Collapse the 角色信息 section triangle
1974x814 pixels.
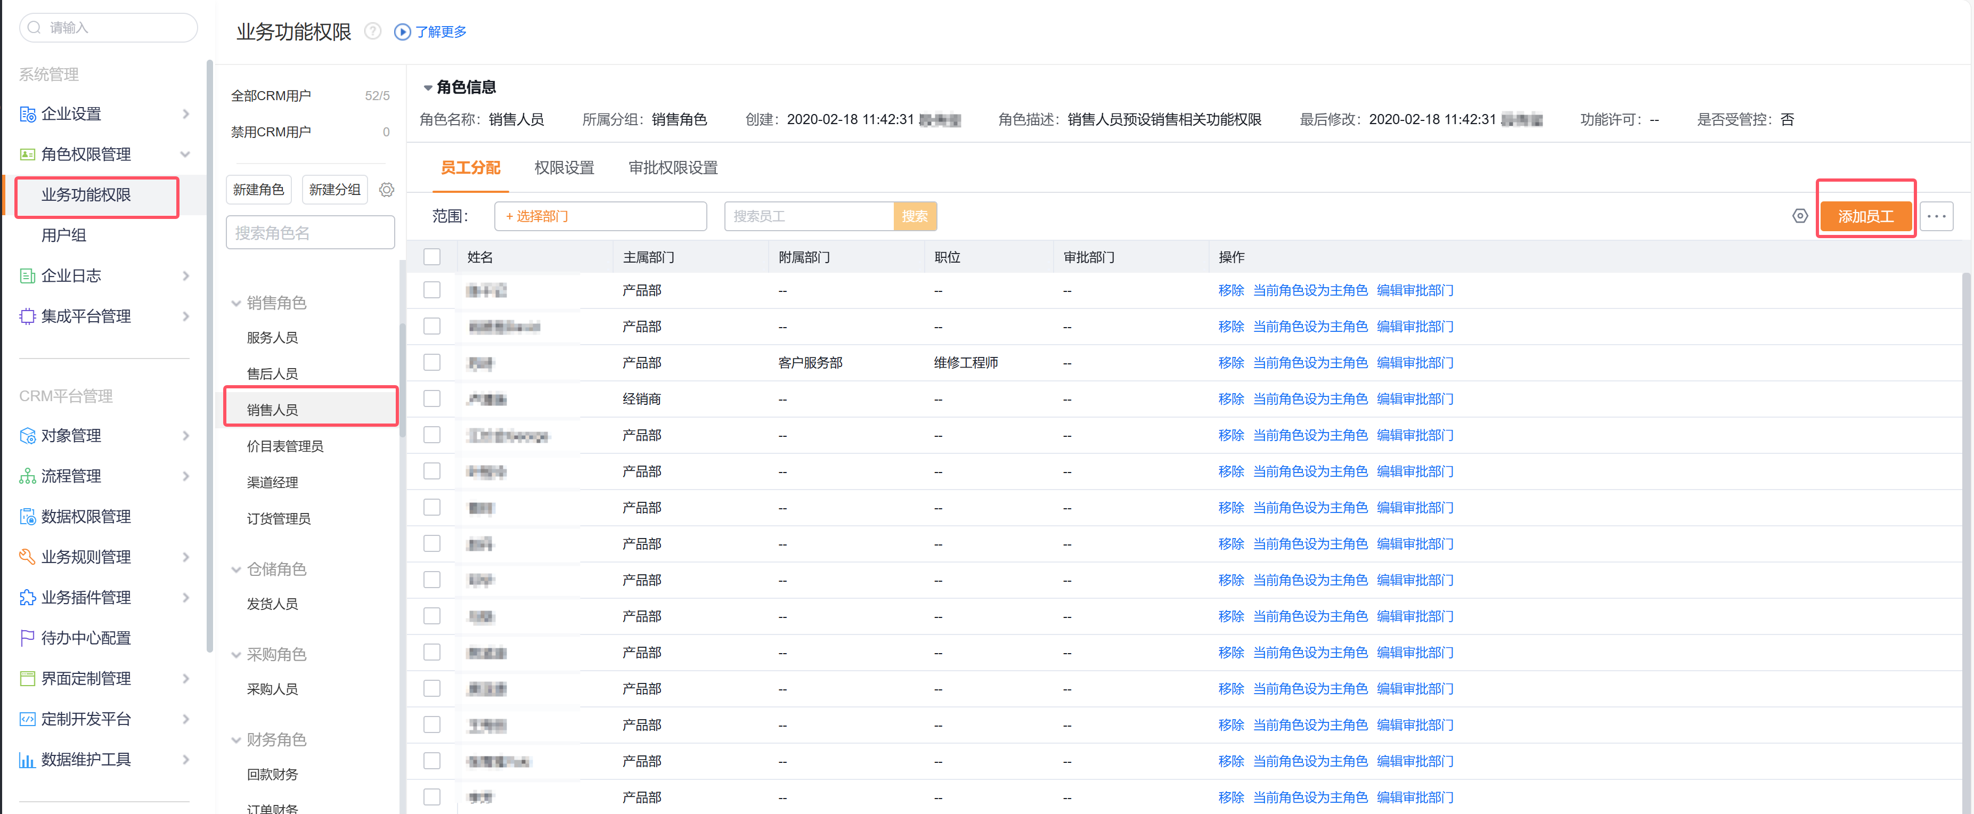pos(428,88)
